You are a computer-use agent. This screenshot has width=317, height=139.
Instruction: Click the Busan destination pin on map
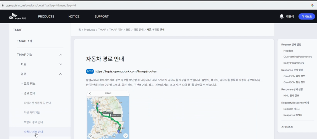click(x=119, y=132)
